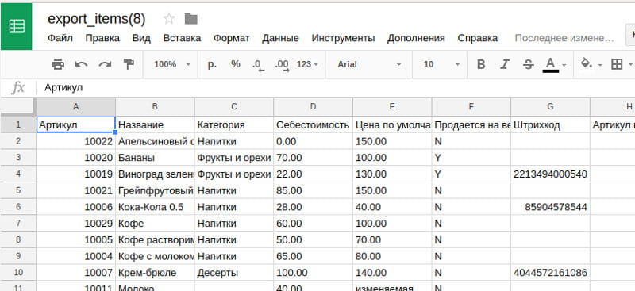This screenshot has width=635, height=291.
Task: Select the Грейпфрутовый name cell
Action: click(x=155, y=190)
